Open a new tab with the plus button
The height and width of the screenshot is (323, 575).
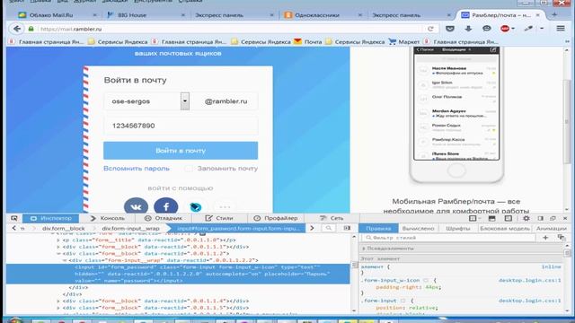click(554, 14)
